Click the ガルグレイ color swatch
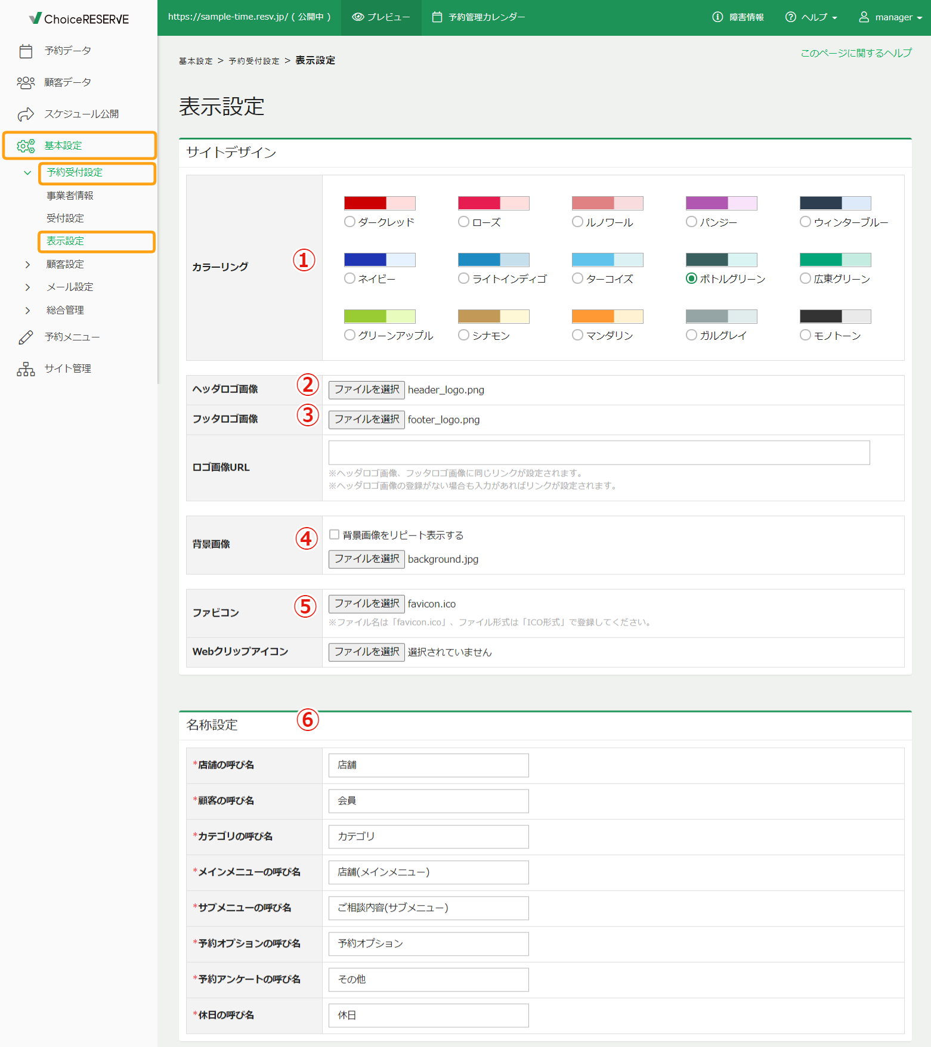Screen dimensions: 931x1047 [722, 317]
